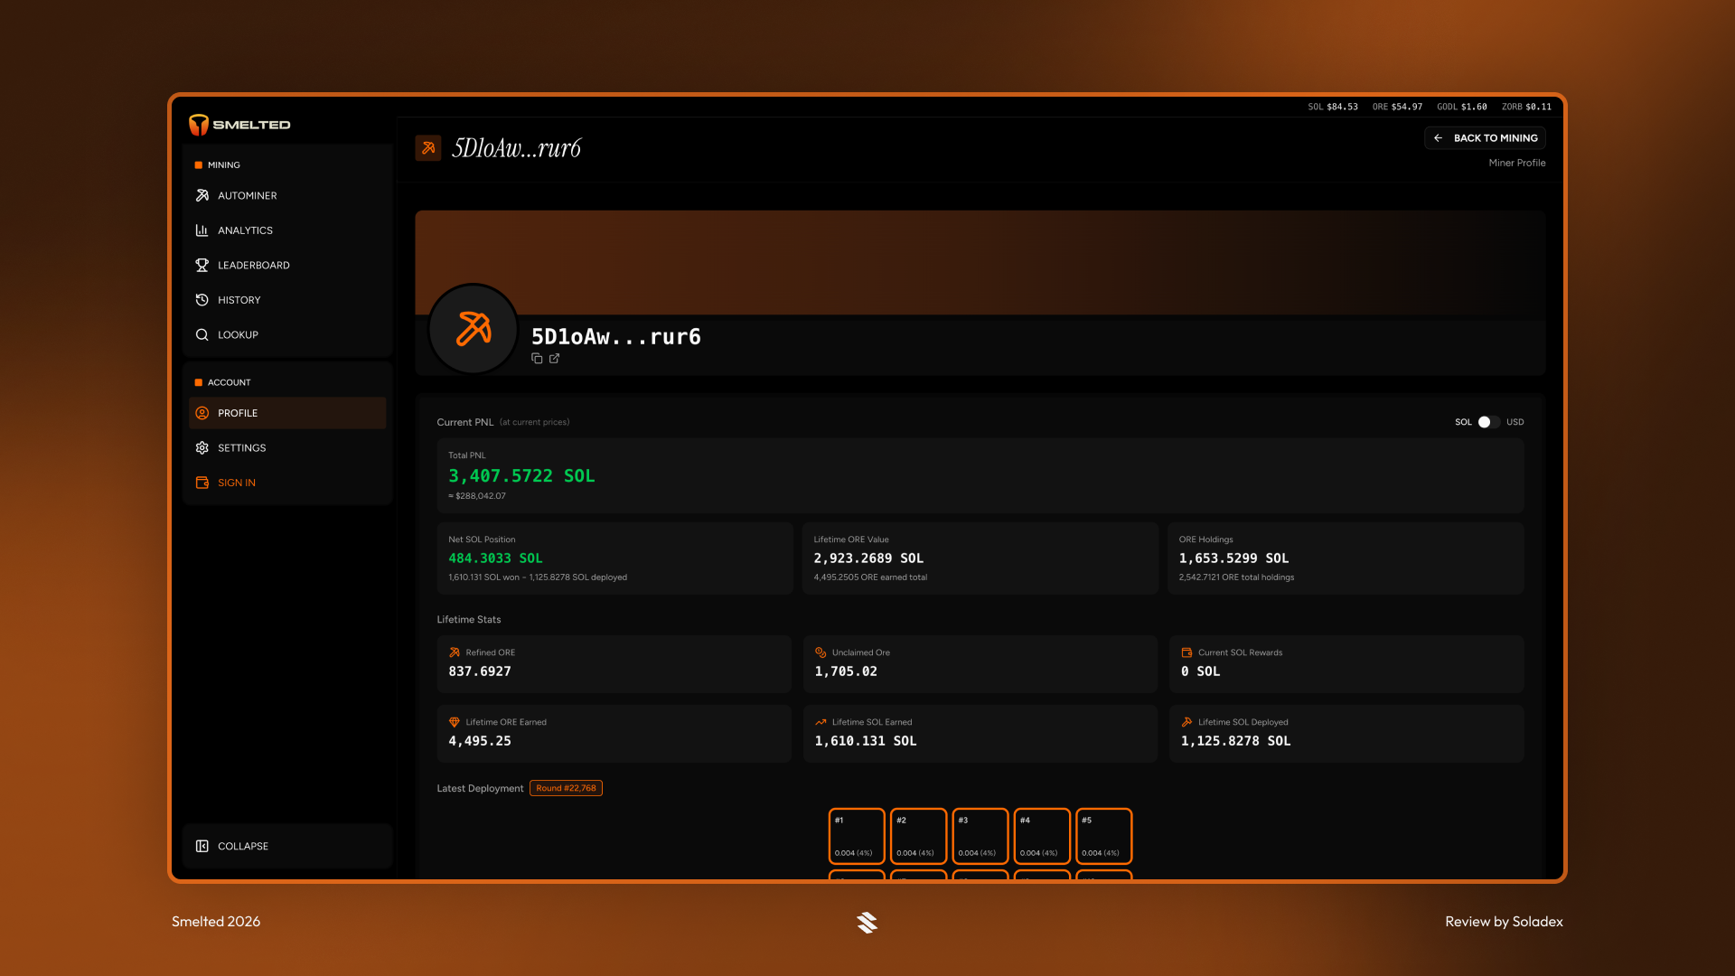Select Profile under the Account section
The height and width of the screenshot is (976, 1735).
click(x=238, y=413)
